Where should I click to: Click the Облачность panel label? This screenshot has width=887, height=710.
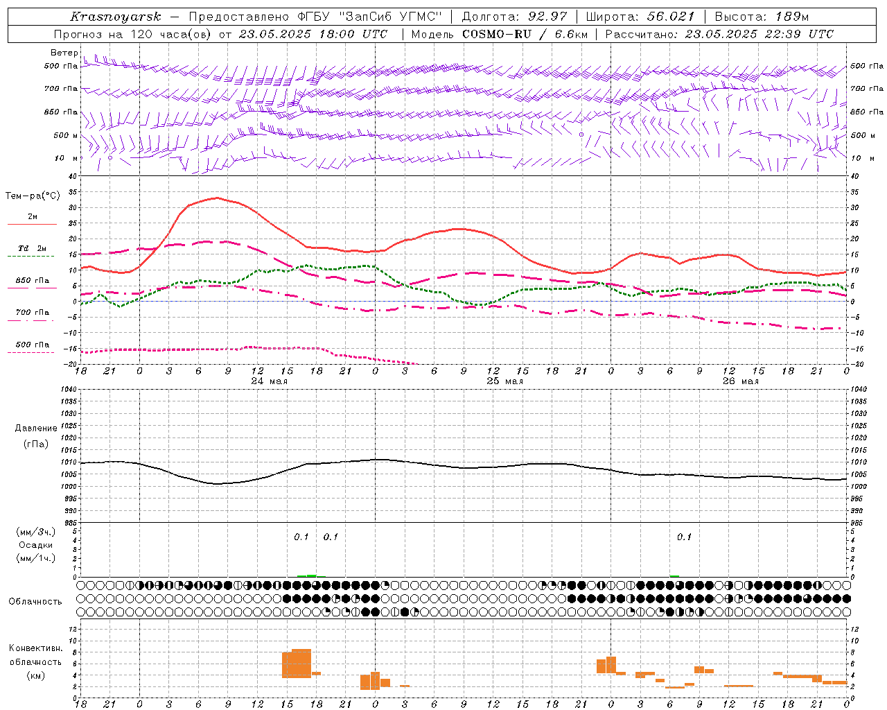pos(35,601)
